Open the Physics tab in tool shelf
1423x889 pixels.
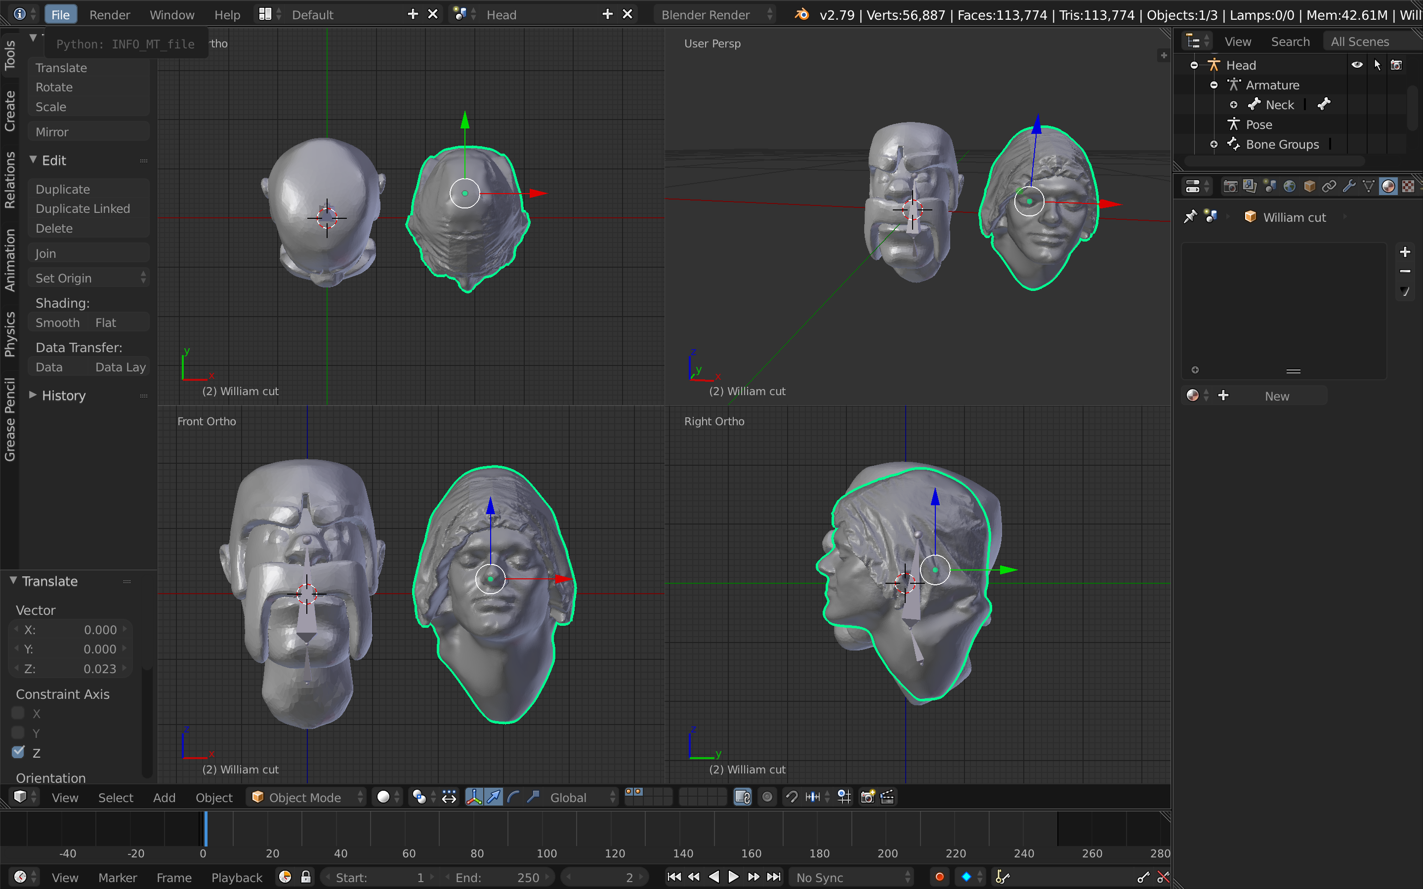[x=9, y=334]
